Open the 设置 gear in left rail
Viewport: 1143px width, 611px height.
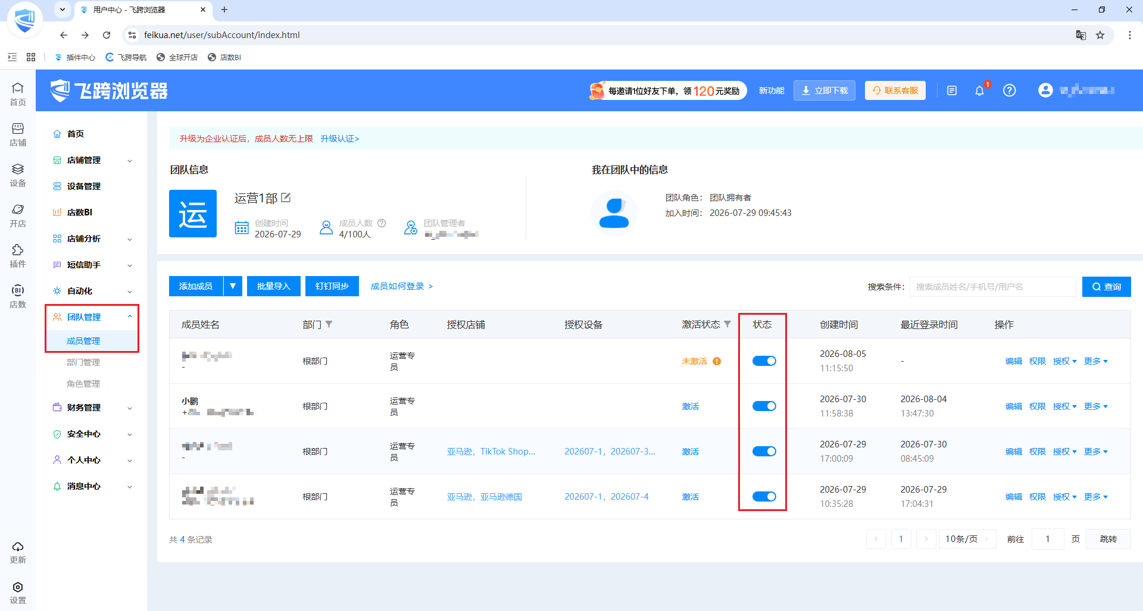[18, 593]
